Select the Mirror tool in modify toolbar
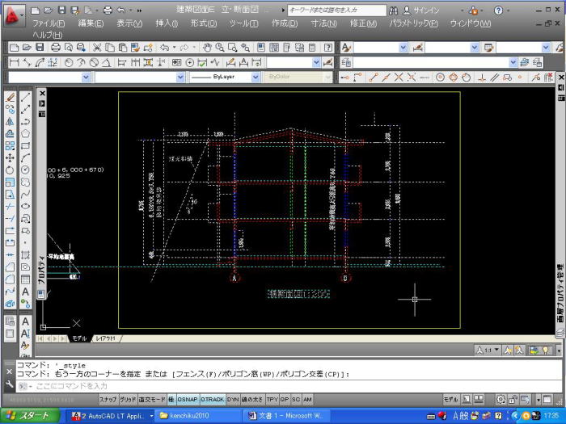This screenshot has width=566, height=424. 10,121
